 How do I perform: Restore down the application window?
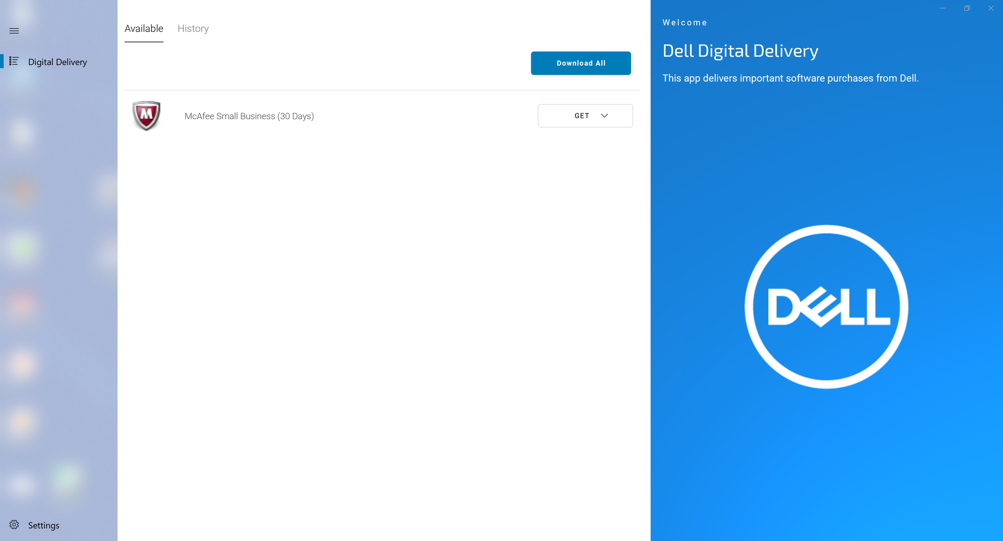click(x=967, y=8)
